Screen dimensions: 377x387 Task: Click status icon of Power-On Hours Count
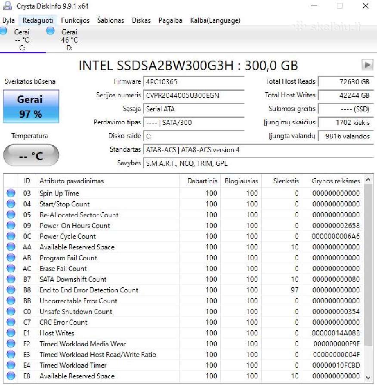coord(11,225)
